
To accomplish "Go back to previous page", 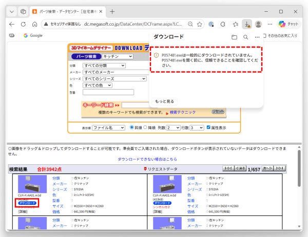I will 11,24.
